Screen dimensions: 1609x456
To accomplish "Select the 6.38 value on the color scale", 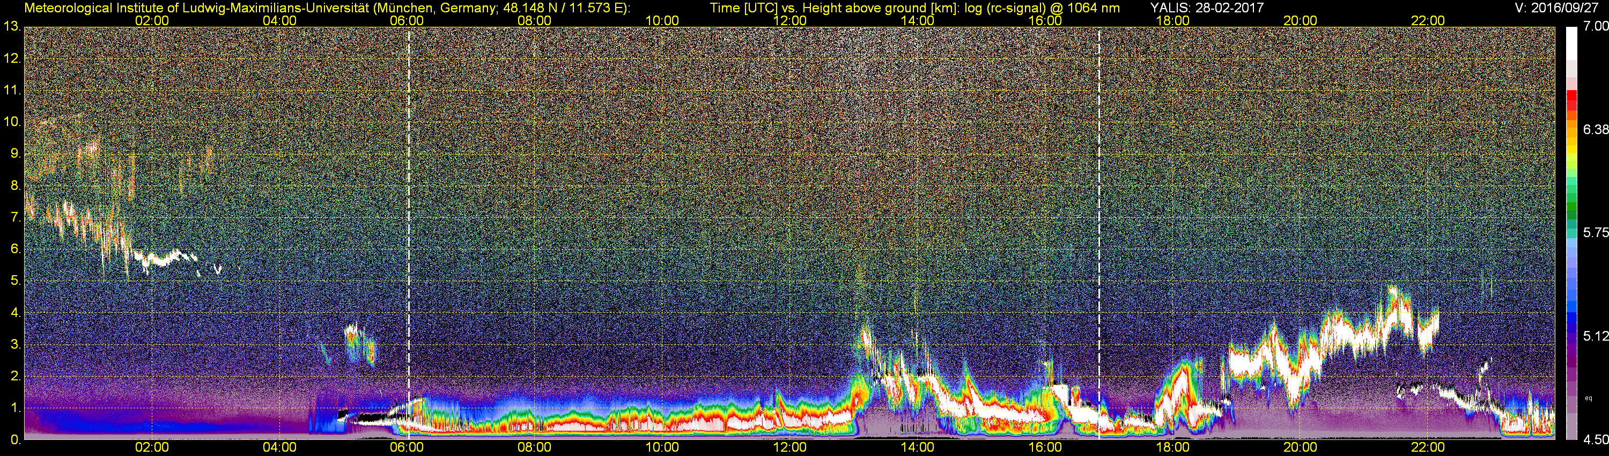I will click(1595, 129).
